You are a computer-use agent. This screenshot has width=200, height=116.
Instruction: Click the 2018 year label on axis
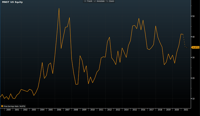(160, 110)
